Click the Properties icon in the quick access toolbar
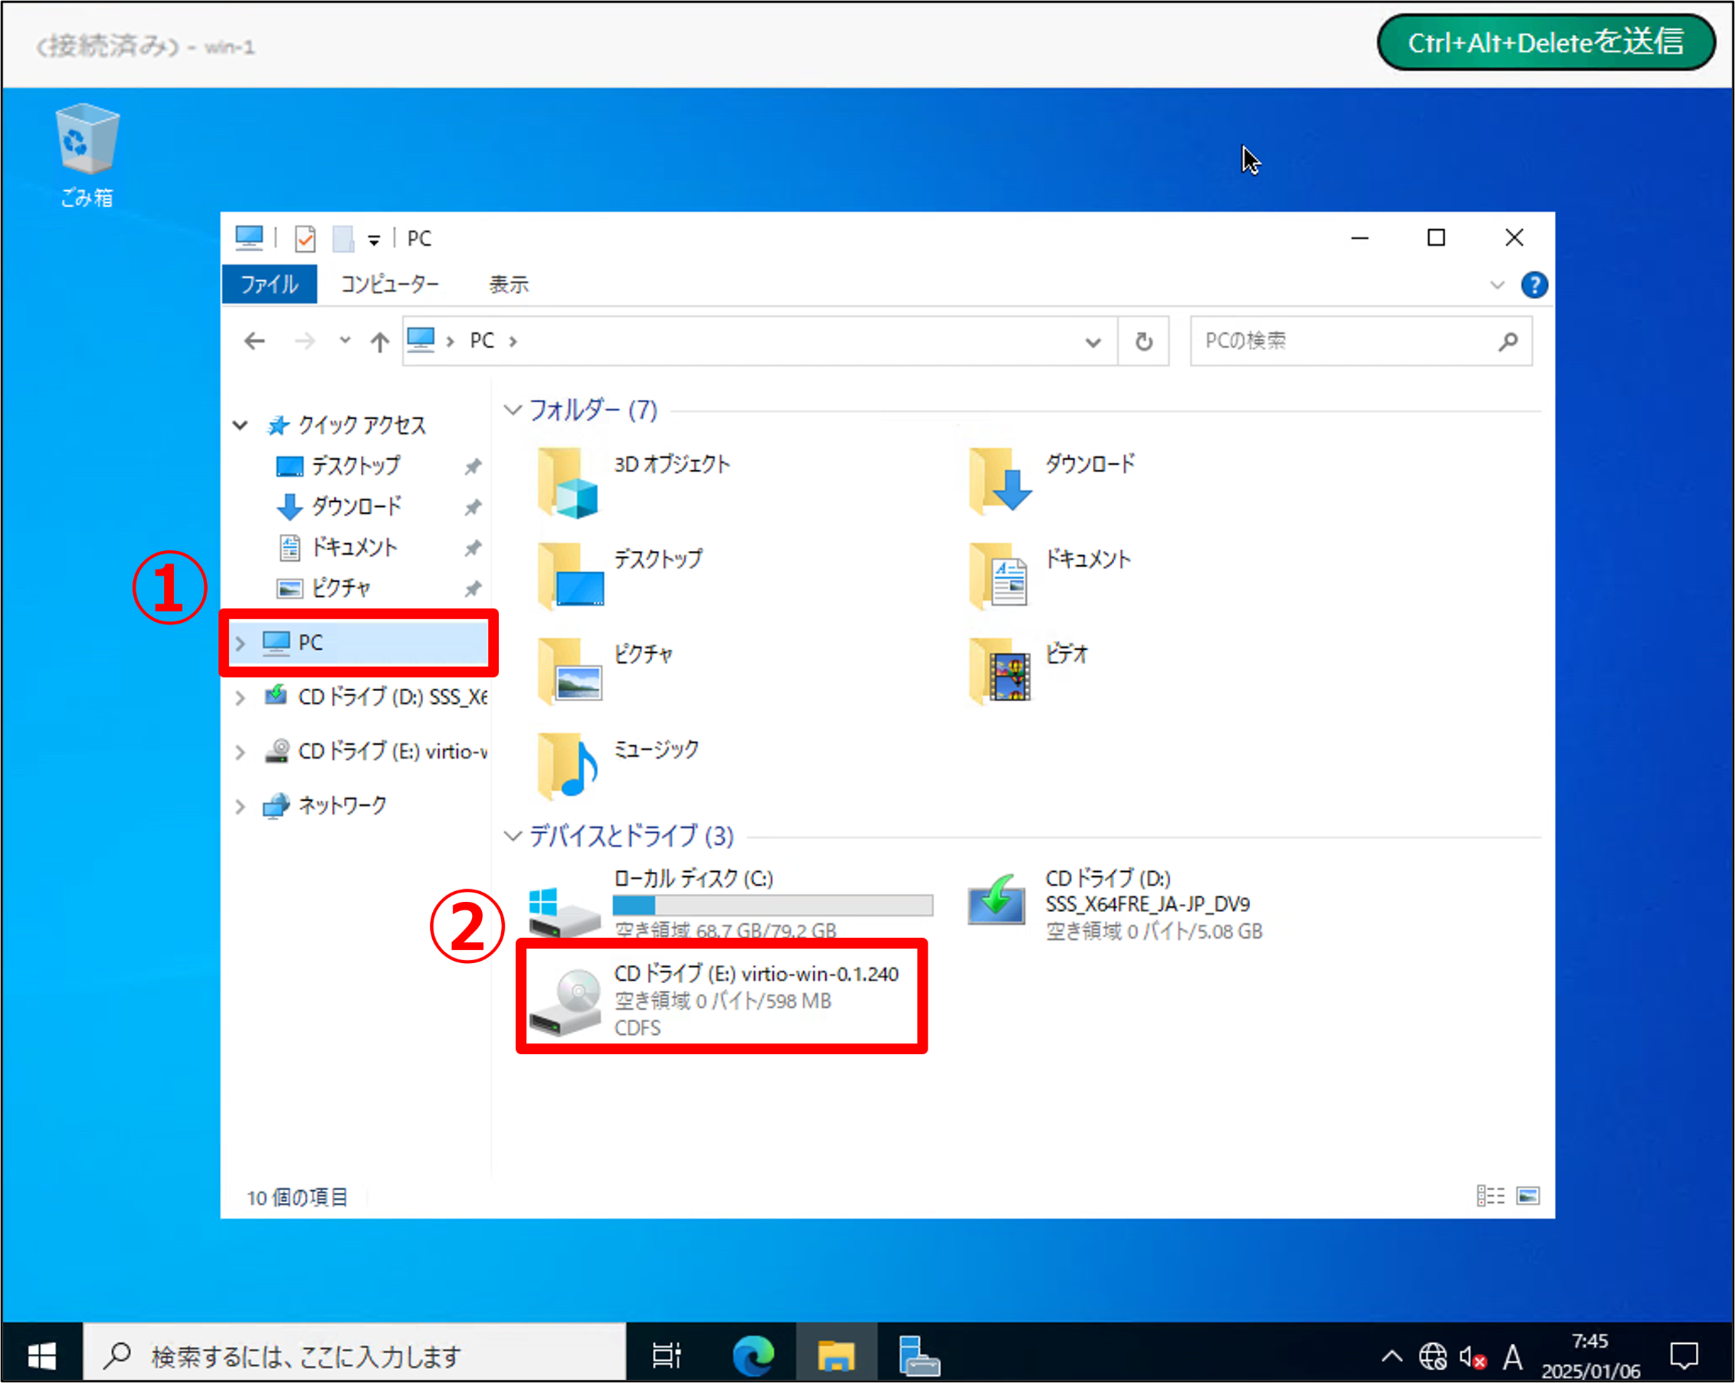The image size is (1735, 1383). click(305, 239)
